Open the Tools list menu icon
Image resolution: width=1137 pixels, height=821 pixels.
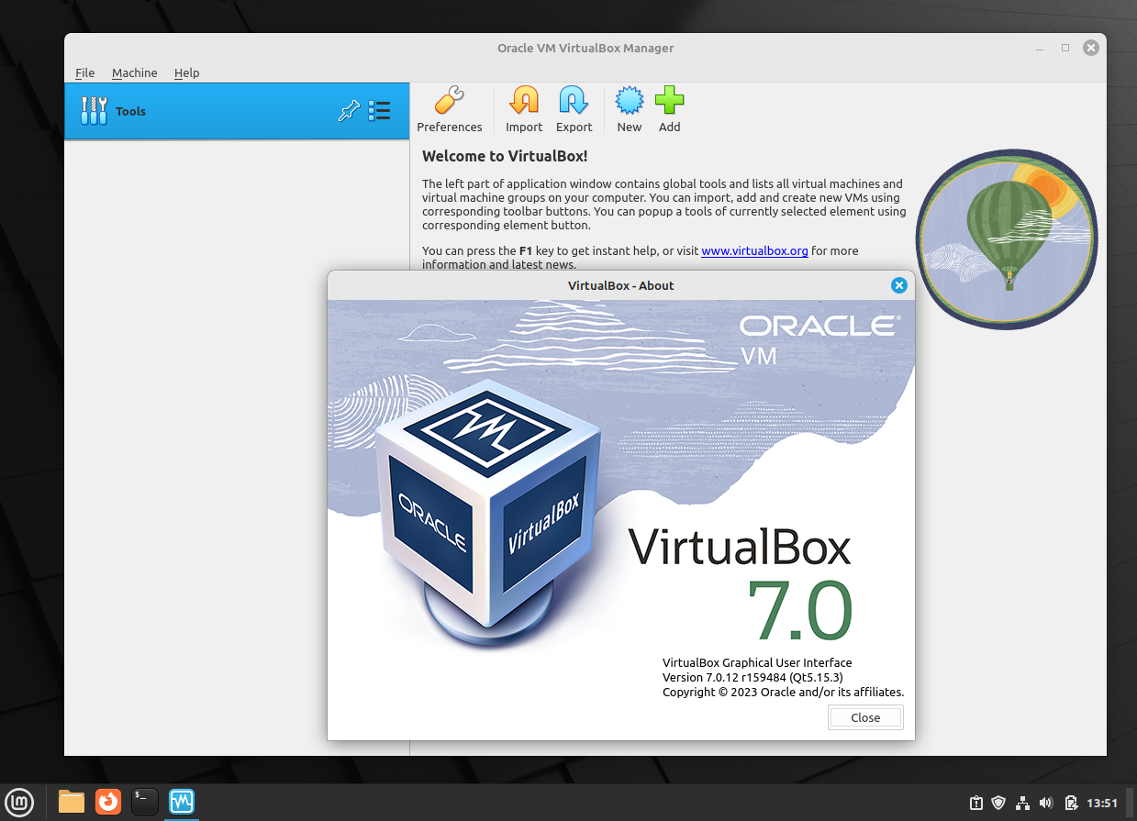(379, 111)
